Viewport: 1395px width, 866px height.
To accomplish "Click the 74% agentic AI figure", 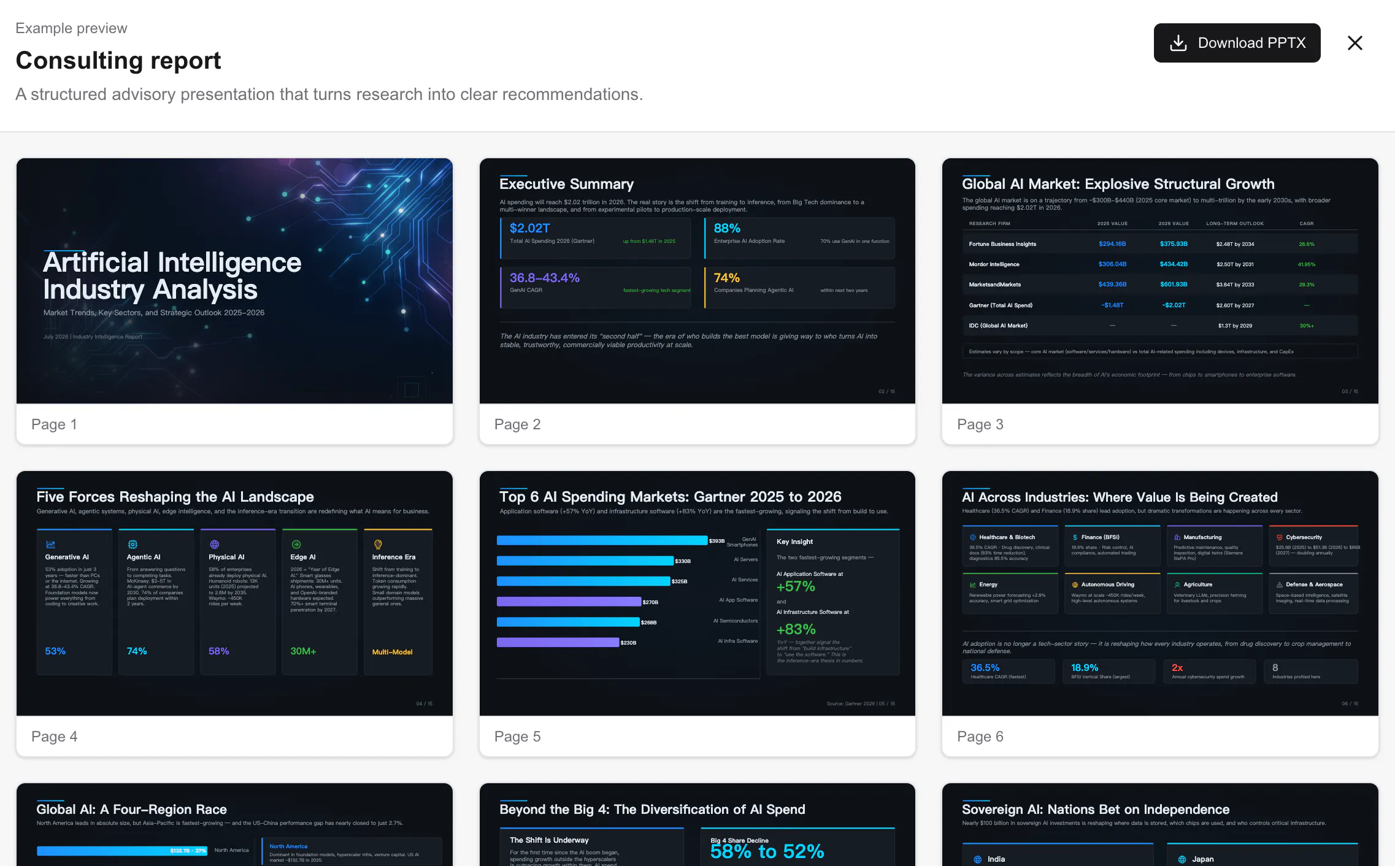I will [x=727, y=278].
